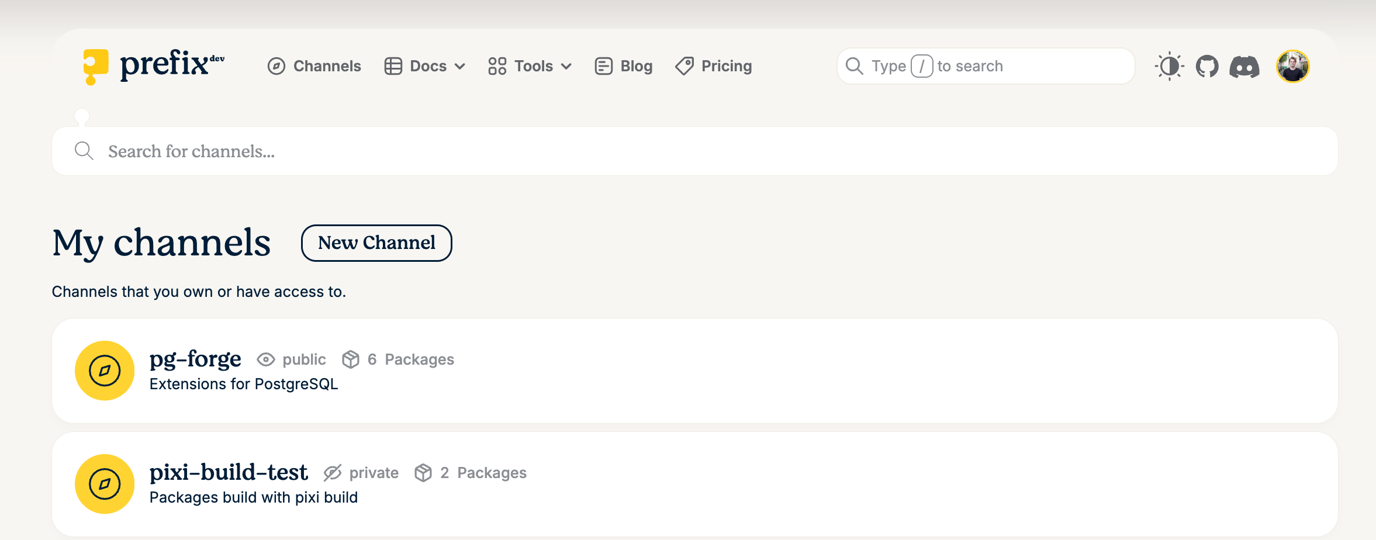Toggle the light/dark theme switch
The width and height of the screenshot is (1376, 540).
[1169, 66]
